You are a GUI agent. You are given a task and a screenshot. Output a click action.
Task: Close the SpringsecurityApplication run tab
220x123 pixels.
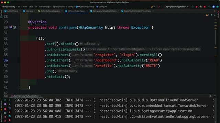pyautogui.click(x=40, y=96)
